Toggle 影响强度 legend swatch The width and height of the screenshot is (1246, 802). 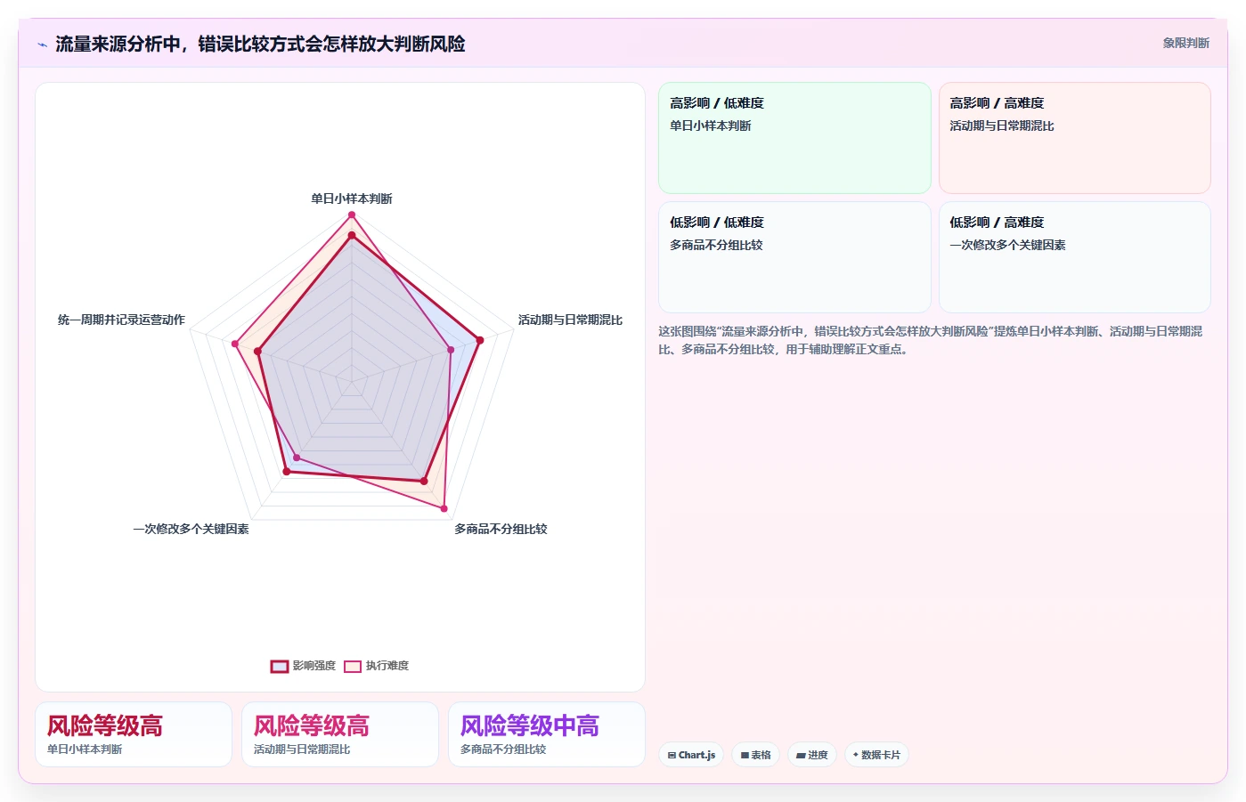(x=280, y=666)
